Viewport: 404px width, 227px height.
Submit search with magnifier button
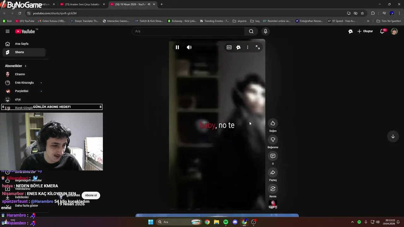coord(251,31)
